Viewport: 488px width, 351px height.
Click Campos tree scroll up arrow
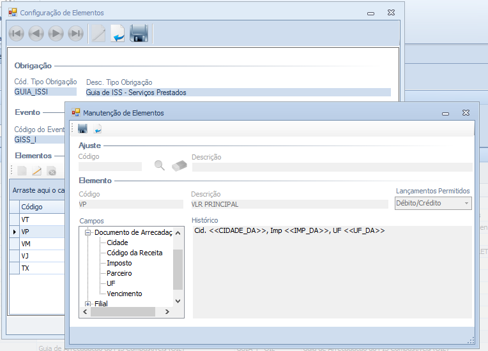point(178,233)
